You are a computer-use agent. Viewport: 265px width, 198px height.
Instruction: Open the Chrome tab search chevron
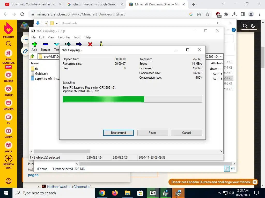(x=223, y=4)
